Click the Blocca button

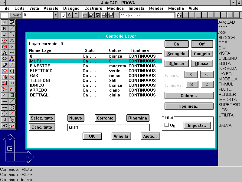[202, 63]
